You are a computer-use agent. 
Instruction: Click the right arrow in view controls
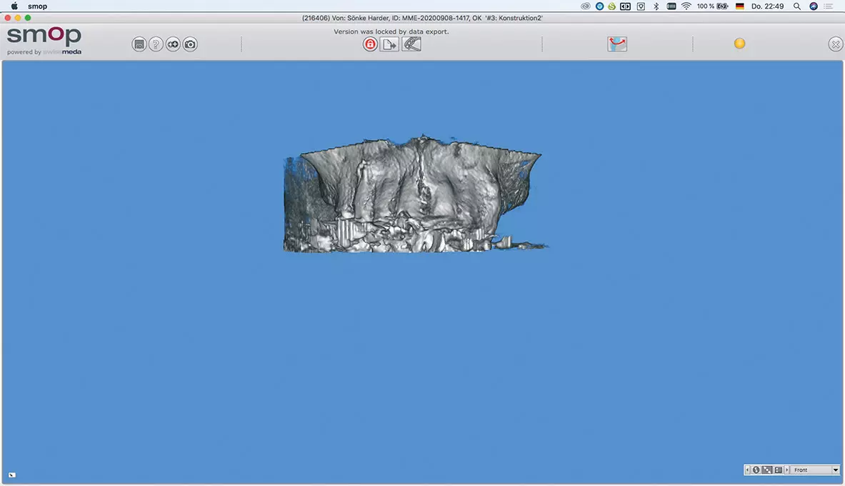pos(787,470)
